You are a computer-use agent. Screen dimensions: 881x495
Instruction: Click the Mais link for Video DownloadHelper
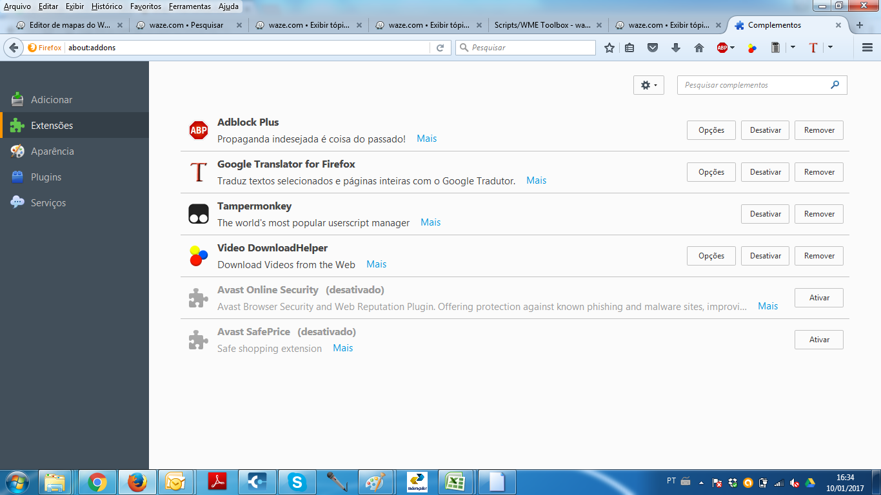[x=377, y=264]
